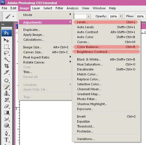Open the Edit menu
The width and height of the screenshot is (146, 145).
point(13,8)
